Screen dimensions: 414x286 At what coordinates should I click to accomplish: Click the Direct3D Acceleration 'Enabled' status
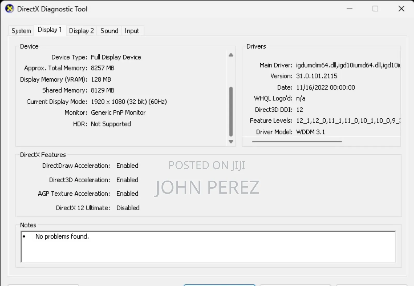127,180
